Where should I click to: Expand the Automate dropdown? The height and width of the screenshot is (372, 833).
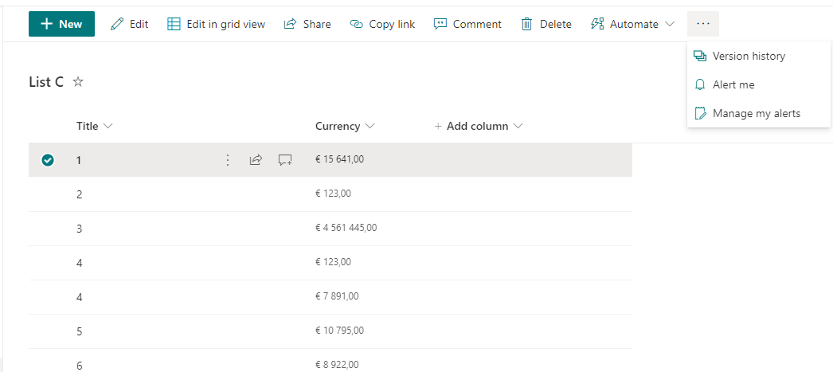click(x=633, y=24)
